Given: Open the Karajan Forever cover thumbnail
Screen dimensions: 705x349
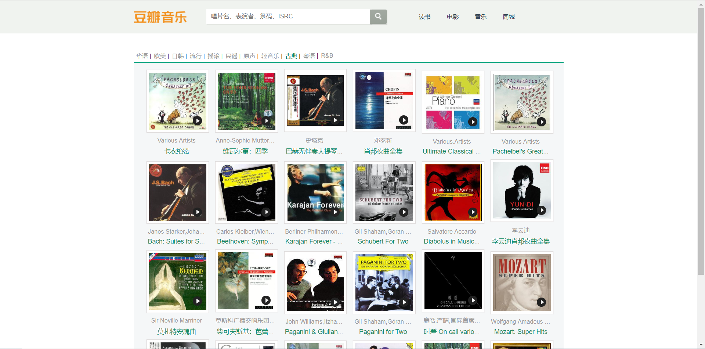Looking at the screenshot, I should click(315, 193).
